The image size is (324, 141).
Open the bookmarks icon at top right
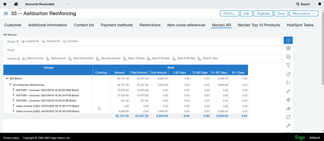(320, 4)
